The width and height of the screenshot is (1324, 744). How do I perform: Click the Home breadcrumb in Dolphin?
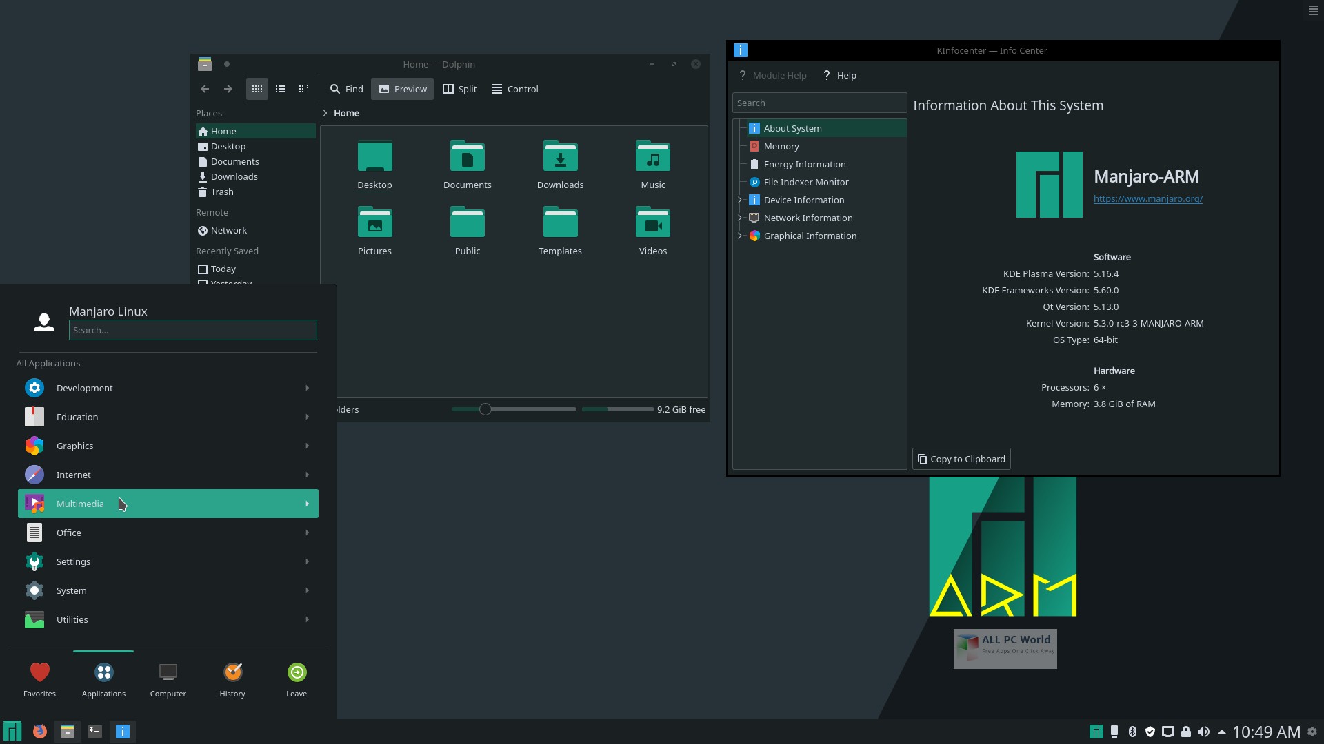coord(346,113)
